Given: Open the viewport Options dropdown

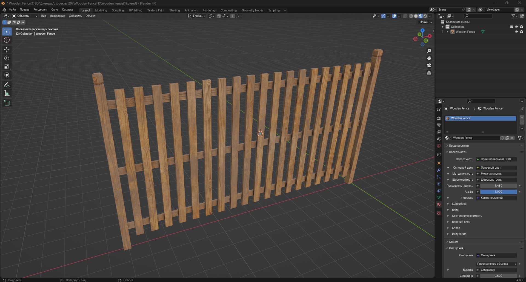Looking at the screenshot, I should (x=426, y=22).
